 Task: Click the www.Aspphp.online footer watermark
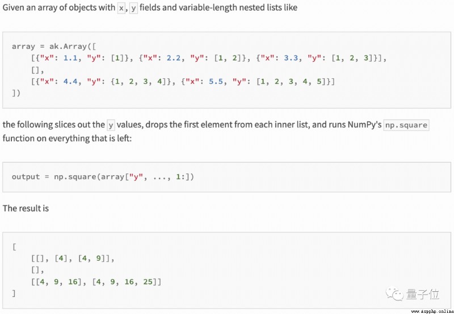coord(432,312)
